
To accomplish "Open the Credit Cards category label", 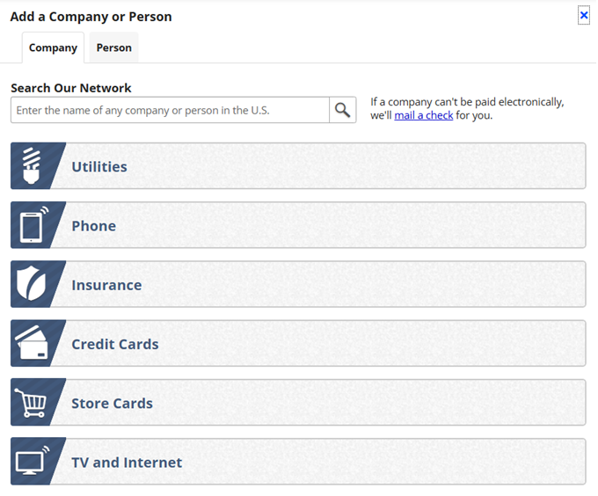I will [115, 344].
